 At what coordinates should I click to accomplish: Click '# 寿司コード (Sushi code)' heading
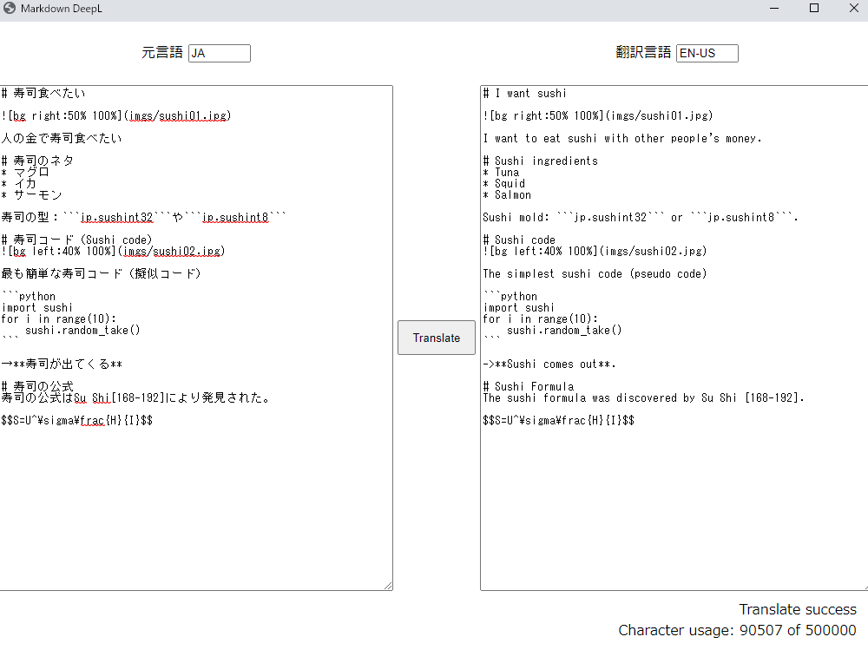click(x=77, y=240)
